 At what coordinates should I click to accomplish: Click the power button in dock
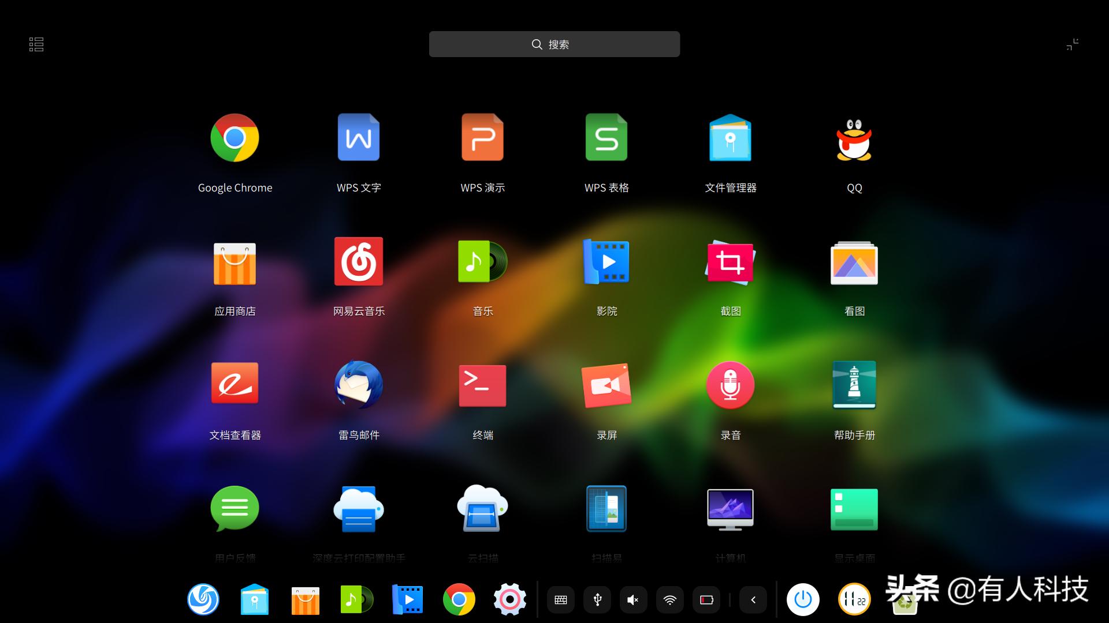point(803,600)
